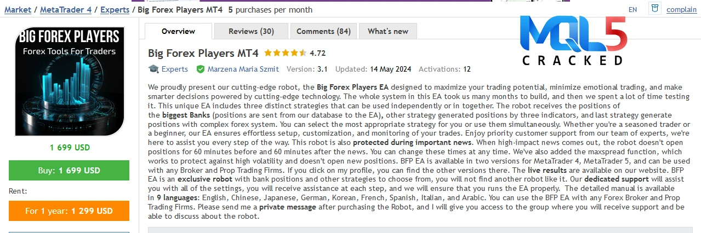The image size is (701, 233).
Task: Click the green verified author badge icon
Action: coord(201,69)
